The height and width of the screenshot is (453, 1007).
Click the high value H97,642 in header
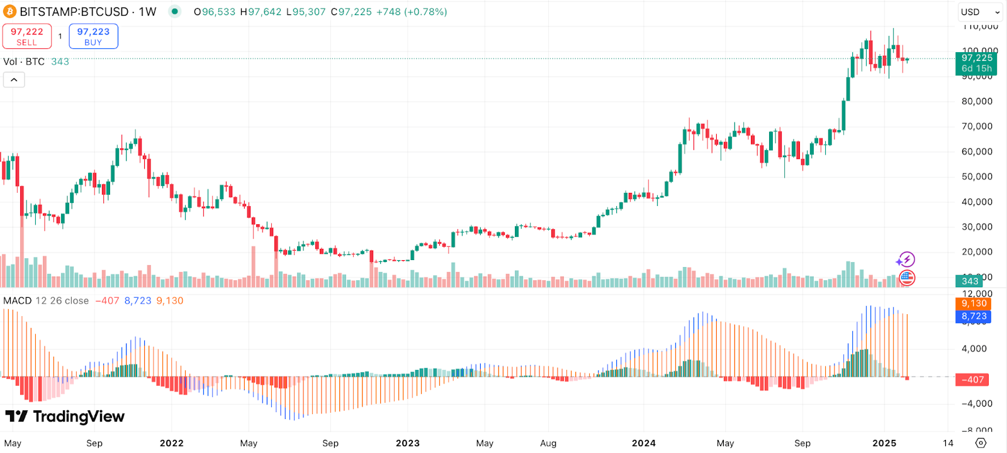click(261, 12)
